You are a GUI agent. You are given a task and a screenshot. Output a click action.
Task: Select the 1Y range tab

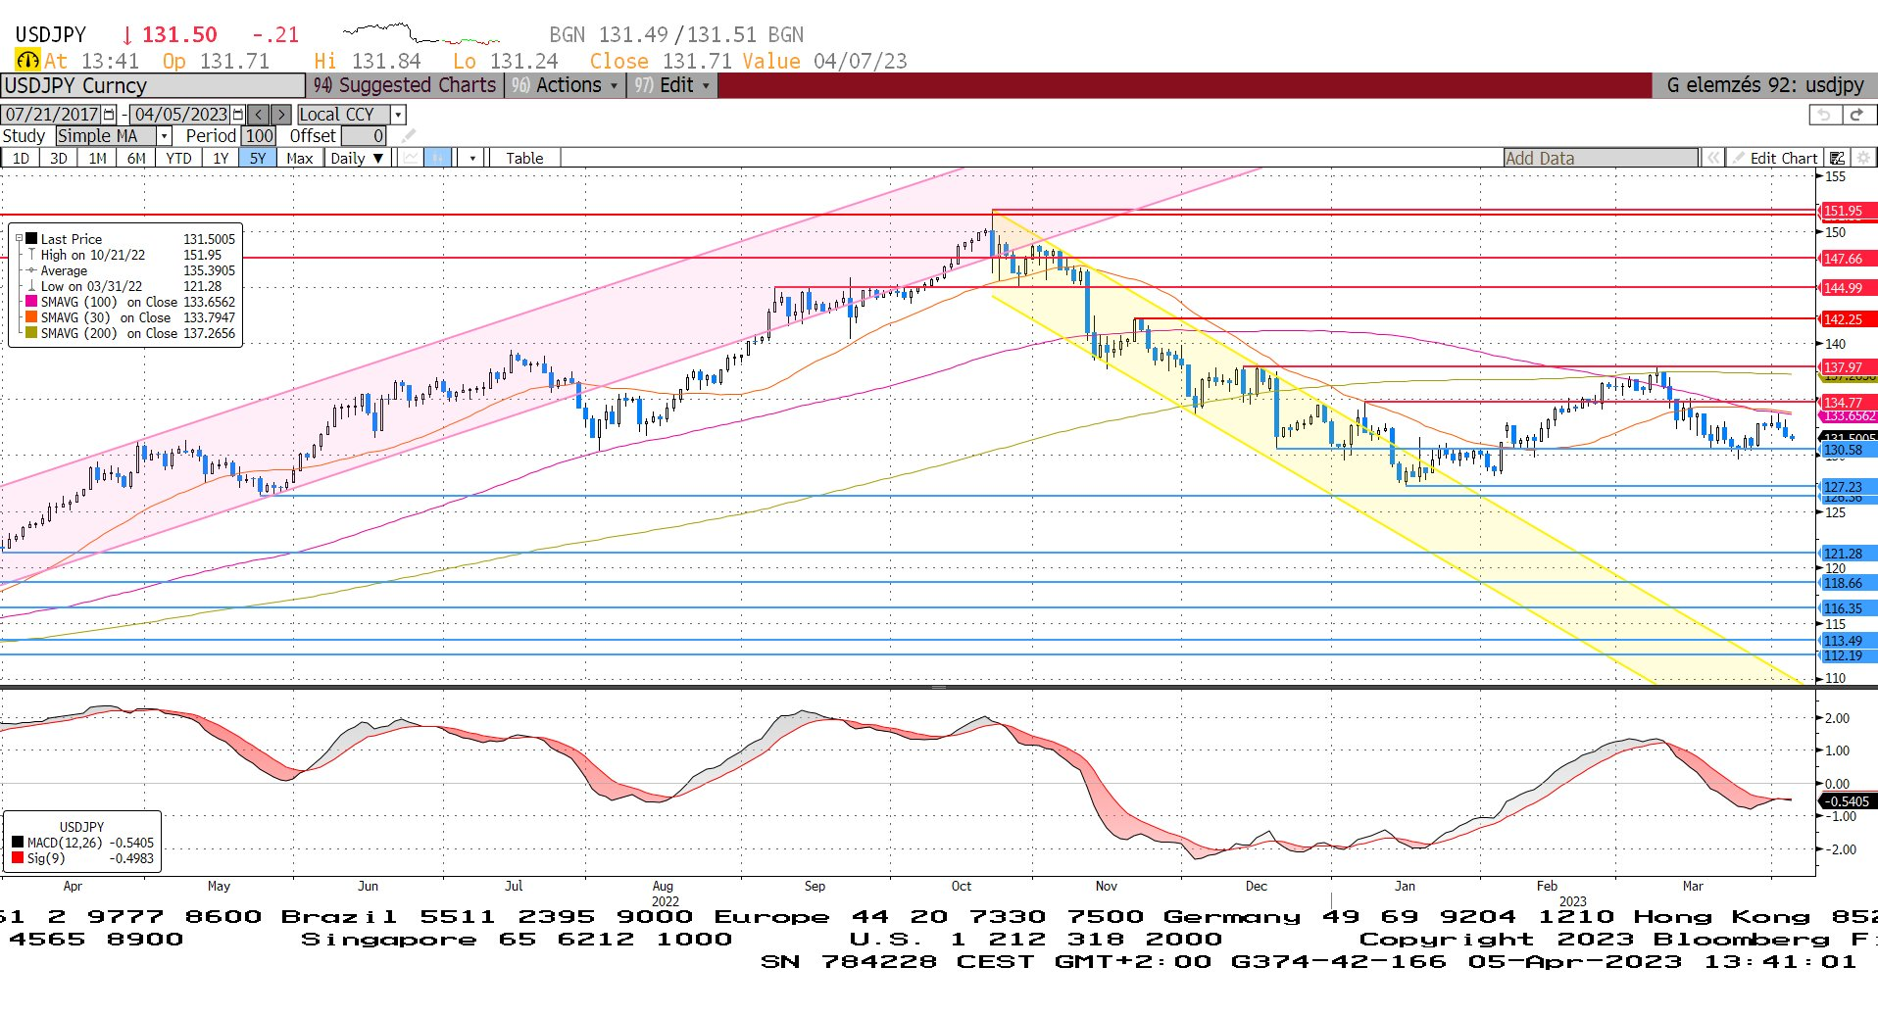coord(221,158)
